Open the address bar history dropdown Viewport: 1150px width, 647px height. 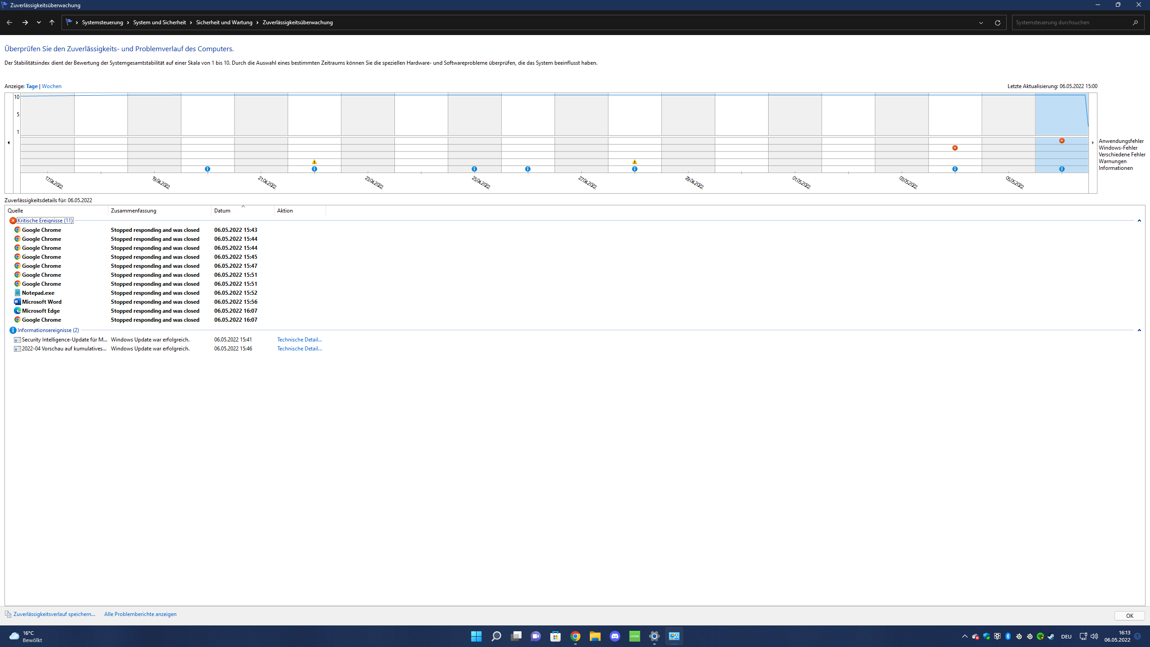[981, 22]
